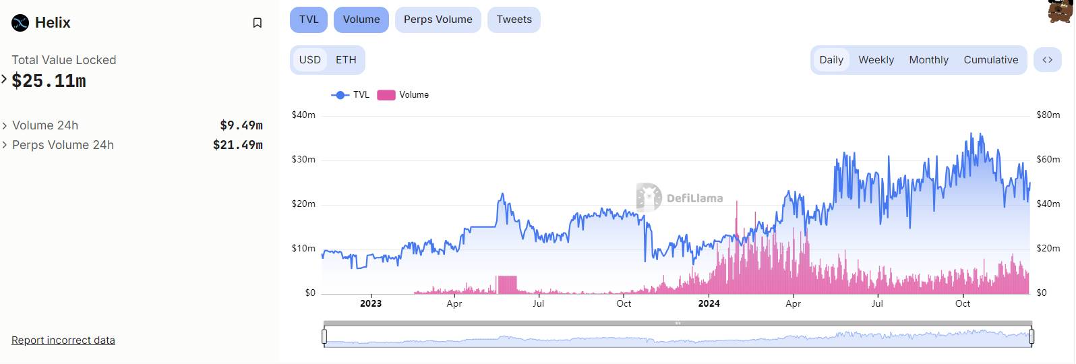Expand the Volume 24h details

coord(5,125)
